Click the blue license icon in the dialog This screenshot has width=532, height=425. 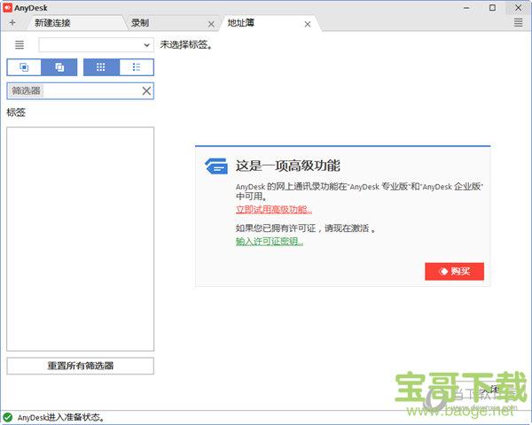click(216, 166)
